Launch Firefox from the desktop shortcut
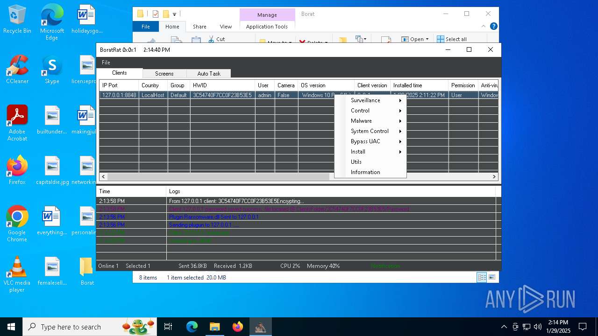598x336 pixels. point(17,170)
